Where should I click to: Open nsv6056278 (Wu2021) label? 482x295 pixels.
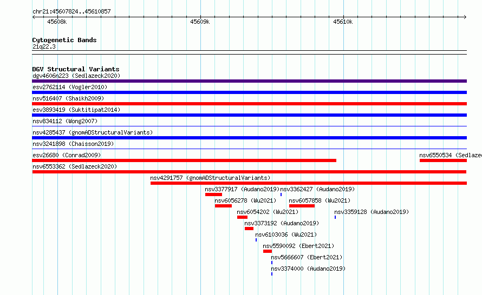click(x=245, y=200)
